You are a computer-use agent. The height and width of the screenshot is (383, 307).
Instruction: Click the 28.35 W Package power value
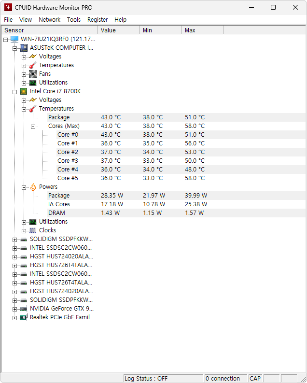point(112,196)
